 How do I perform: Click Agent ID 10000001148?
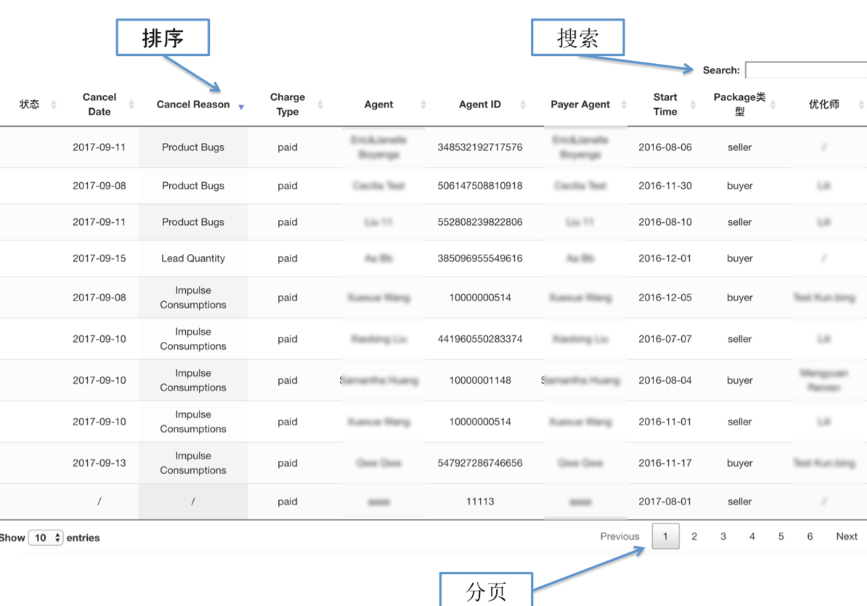point(480,380)
